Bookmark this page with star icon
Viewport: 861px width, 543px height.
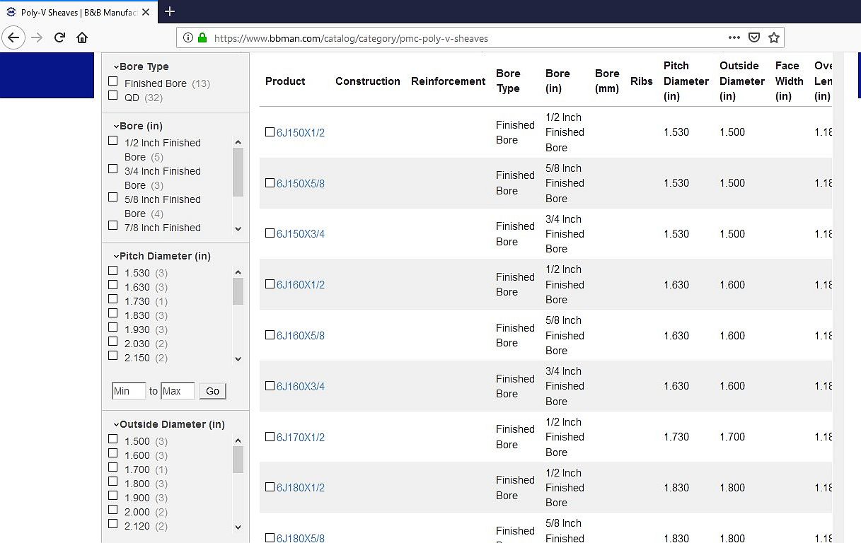774,37
